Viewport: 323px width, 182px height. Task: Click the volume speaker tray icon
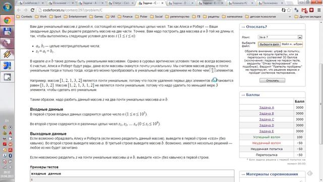pos(10,167)
